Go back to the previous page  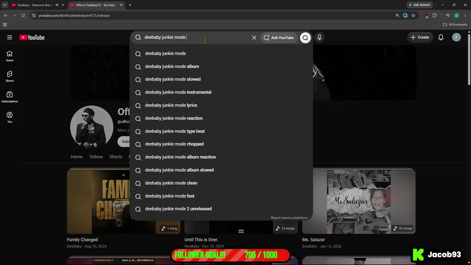click(x=6, y=15)
